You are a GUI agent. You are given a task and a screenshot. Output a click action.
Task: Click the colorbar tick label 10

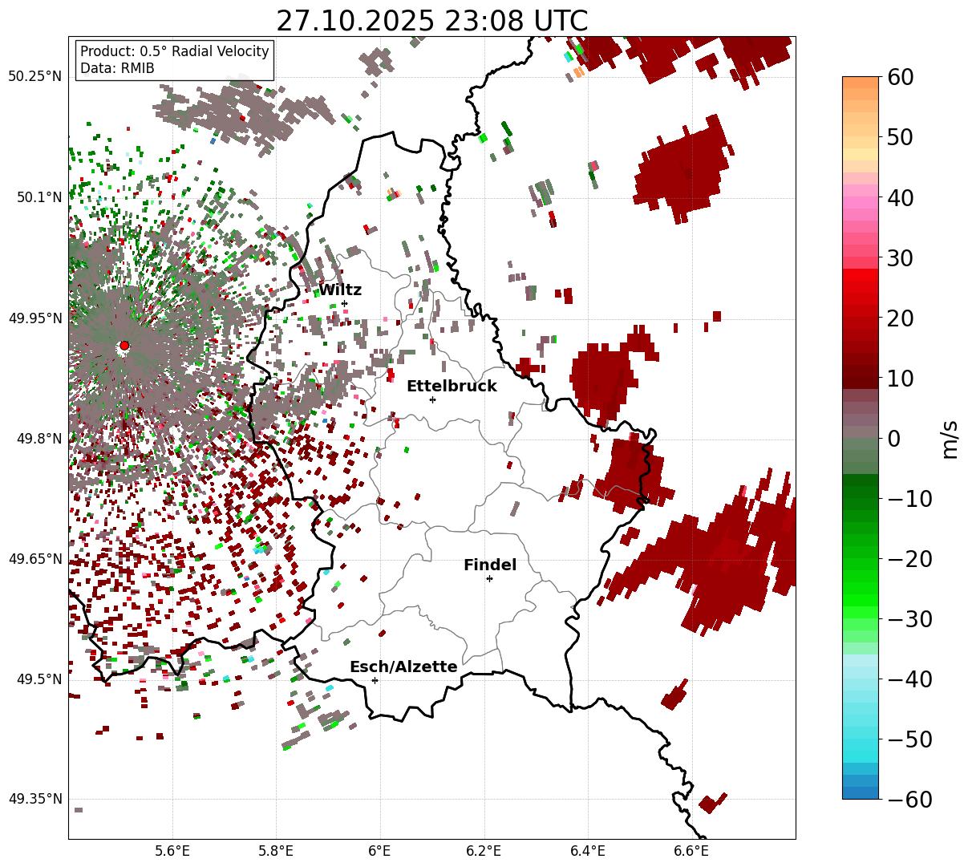pyautogui.click(x=900, y=378)
